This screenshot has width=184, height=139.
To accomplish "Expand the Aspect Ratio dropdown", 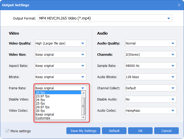I will click(x=61, y=66).
